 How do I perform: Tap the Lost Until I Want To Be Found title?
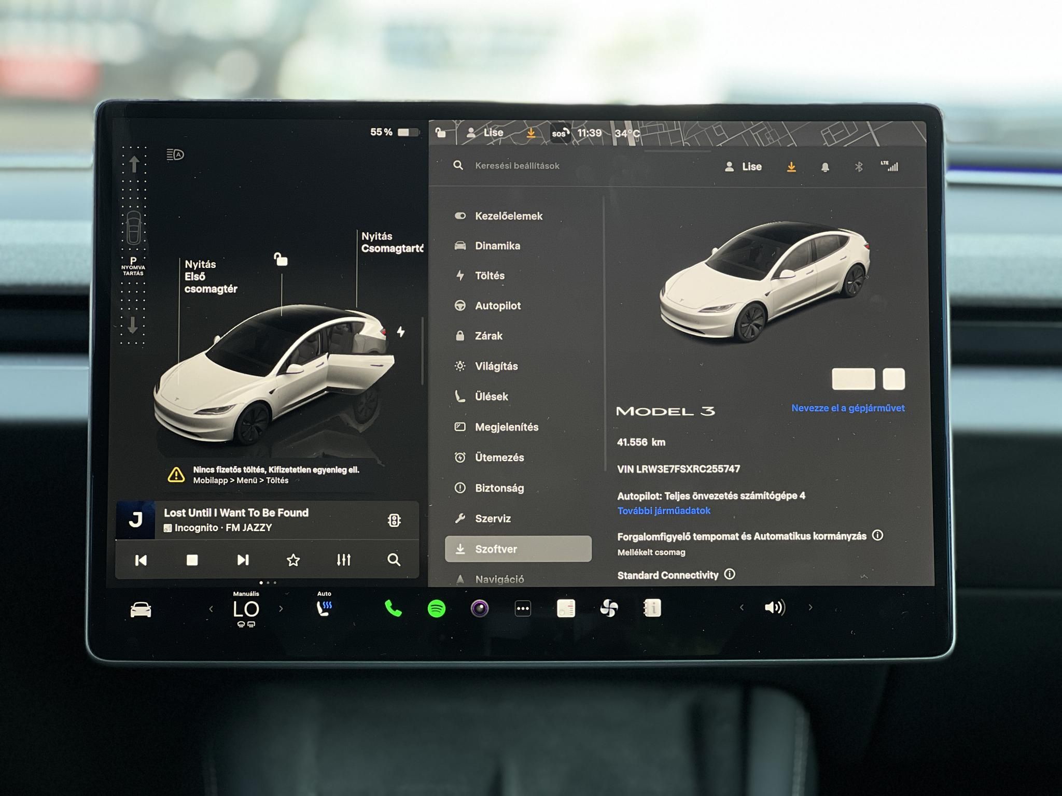click(x=236, y=513)
